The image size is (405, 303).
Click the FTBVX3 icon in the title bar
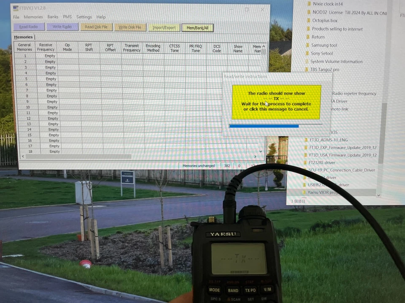point(16,8)
